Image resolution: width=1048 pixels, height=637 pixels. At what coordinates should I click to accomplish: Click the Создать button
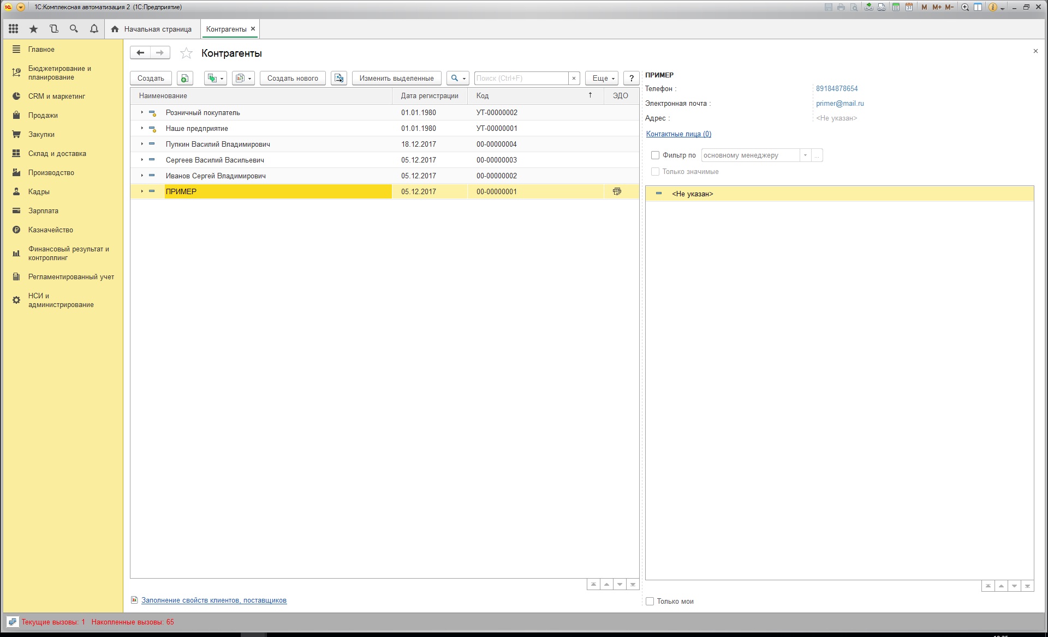coord(151,78)
